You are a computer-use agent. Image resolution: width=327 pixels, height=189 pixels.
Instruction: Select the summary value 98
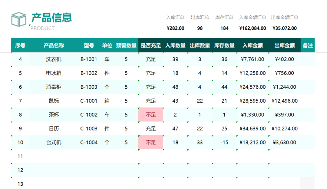200,28
